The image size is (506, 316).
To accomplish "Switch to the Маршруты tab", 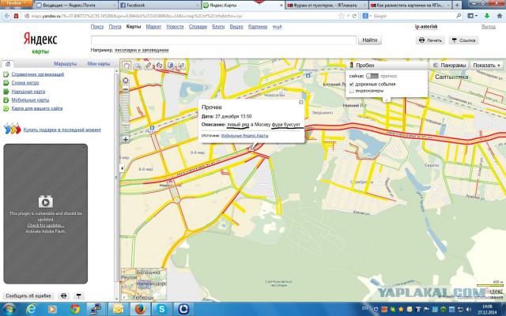I will coord(65,64).
